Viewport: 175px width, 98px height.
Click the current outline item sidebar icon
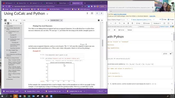(21, 23)
